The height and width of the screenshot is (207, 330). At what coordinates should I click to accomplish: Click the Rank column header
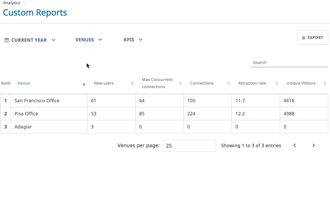click(6, 83)
